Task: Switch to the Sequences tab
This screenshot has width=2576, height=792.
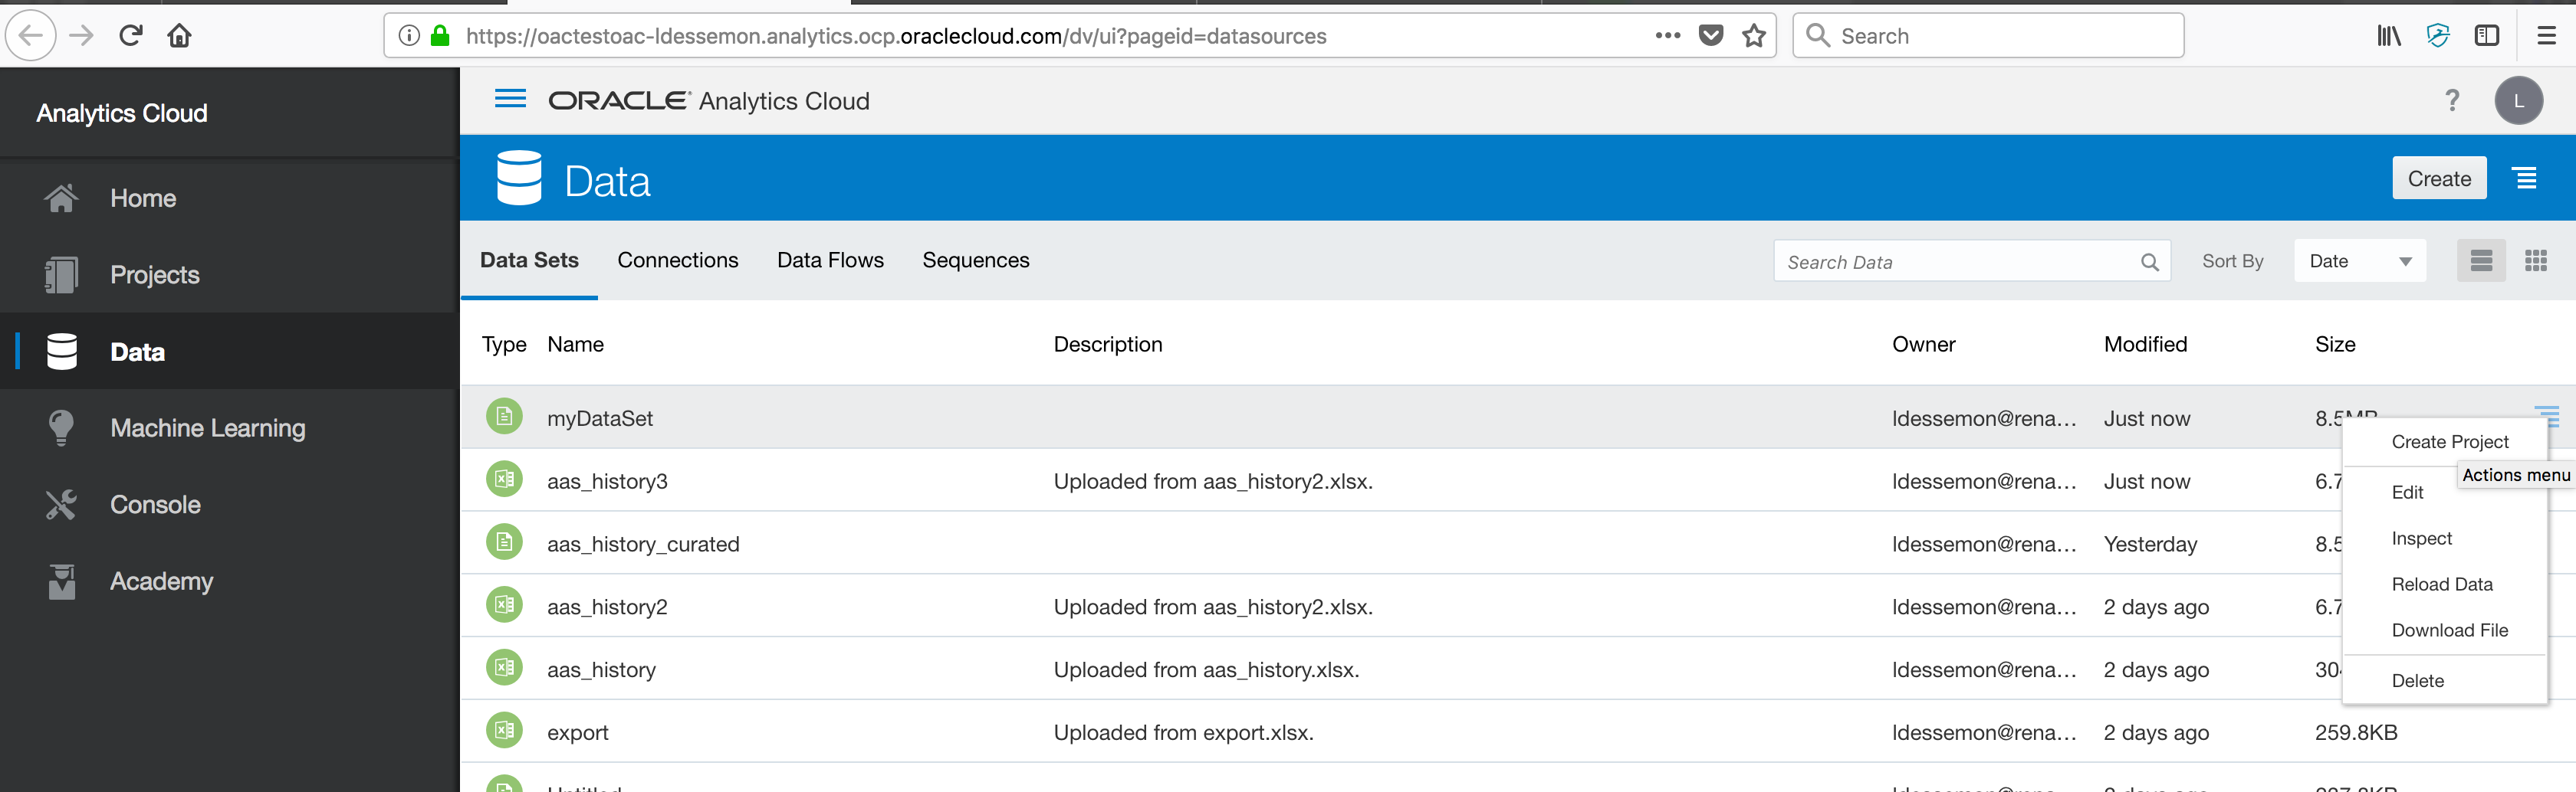Action: click(975, 260)
